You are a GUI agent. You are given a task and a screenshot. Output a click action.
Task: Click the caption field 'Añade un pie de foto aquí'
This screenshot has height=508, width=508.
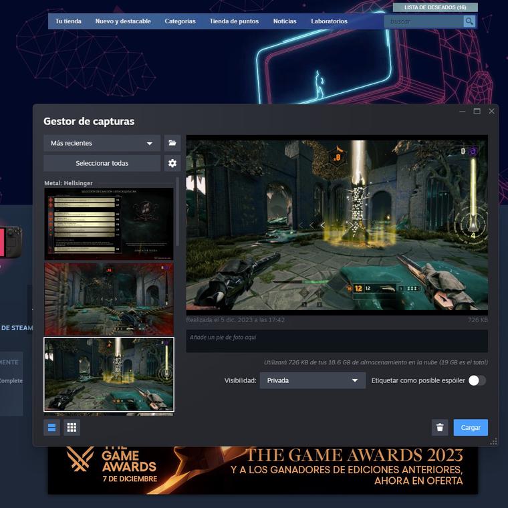tap(336, 341)
